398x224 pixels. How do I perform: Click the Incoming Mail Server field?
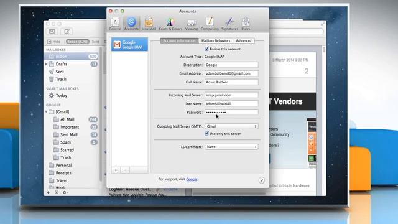click(231, 95)
